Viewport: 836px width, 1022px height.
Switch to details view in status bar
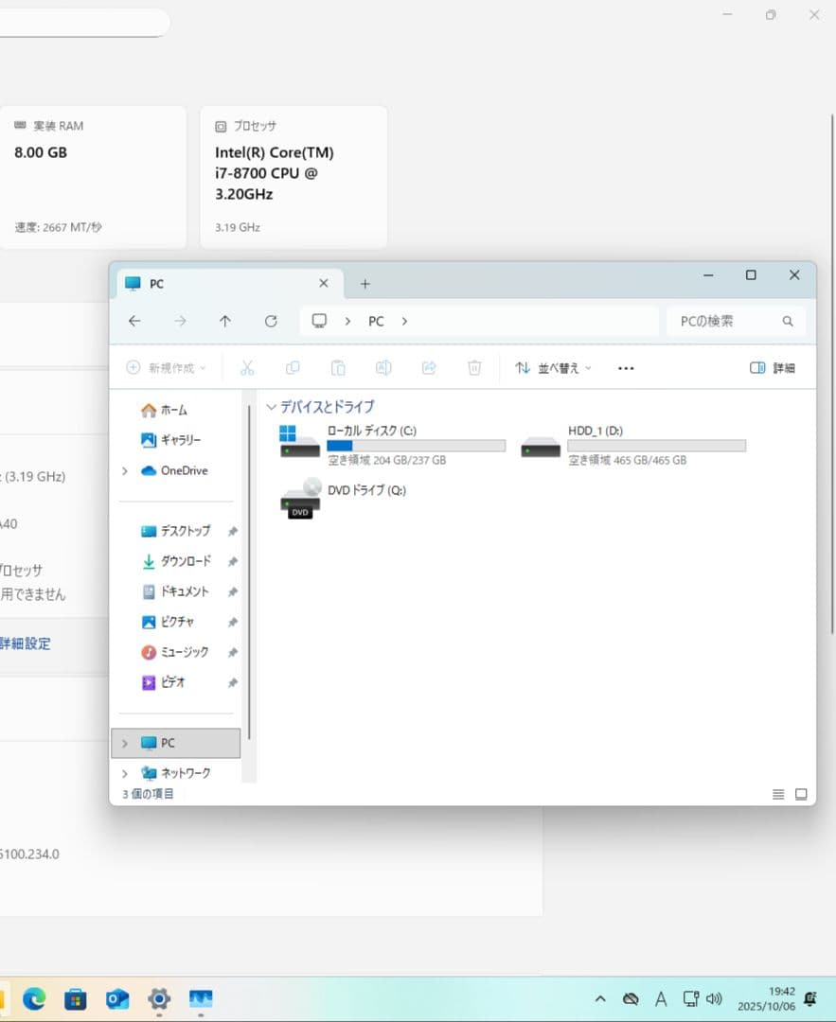(x=778, y=793)
